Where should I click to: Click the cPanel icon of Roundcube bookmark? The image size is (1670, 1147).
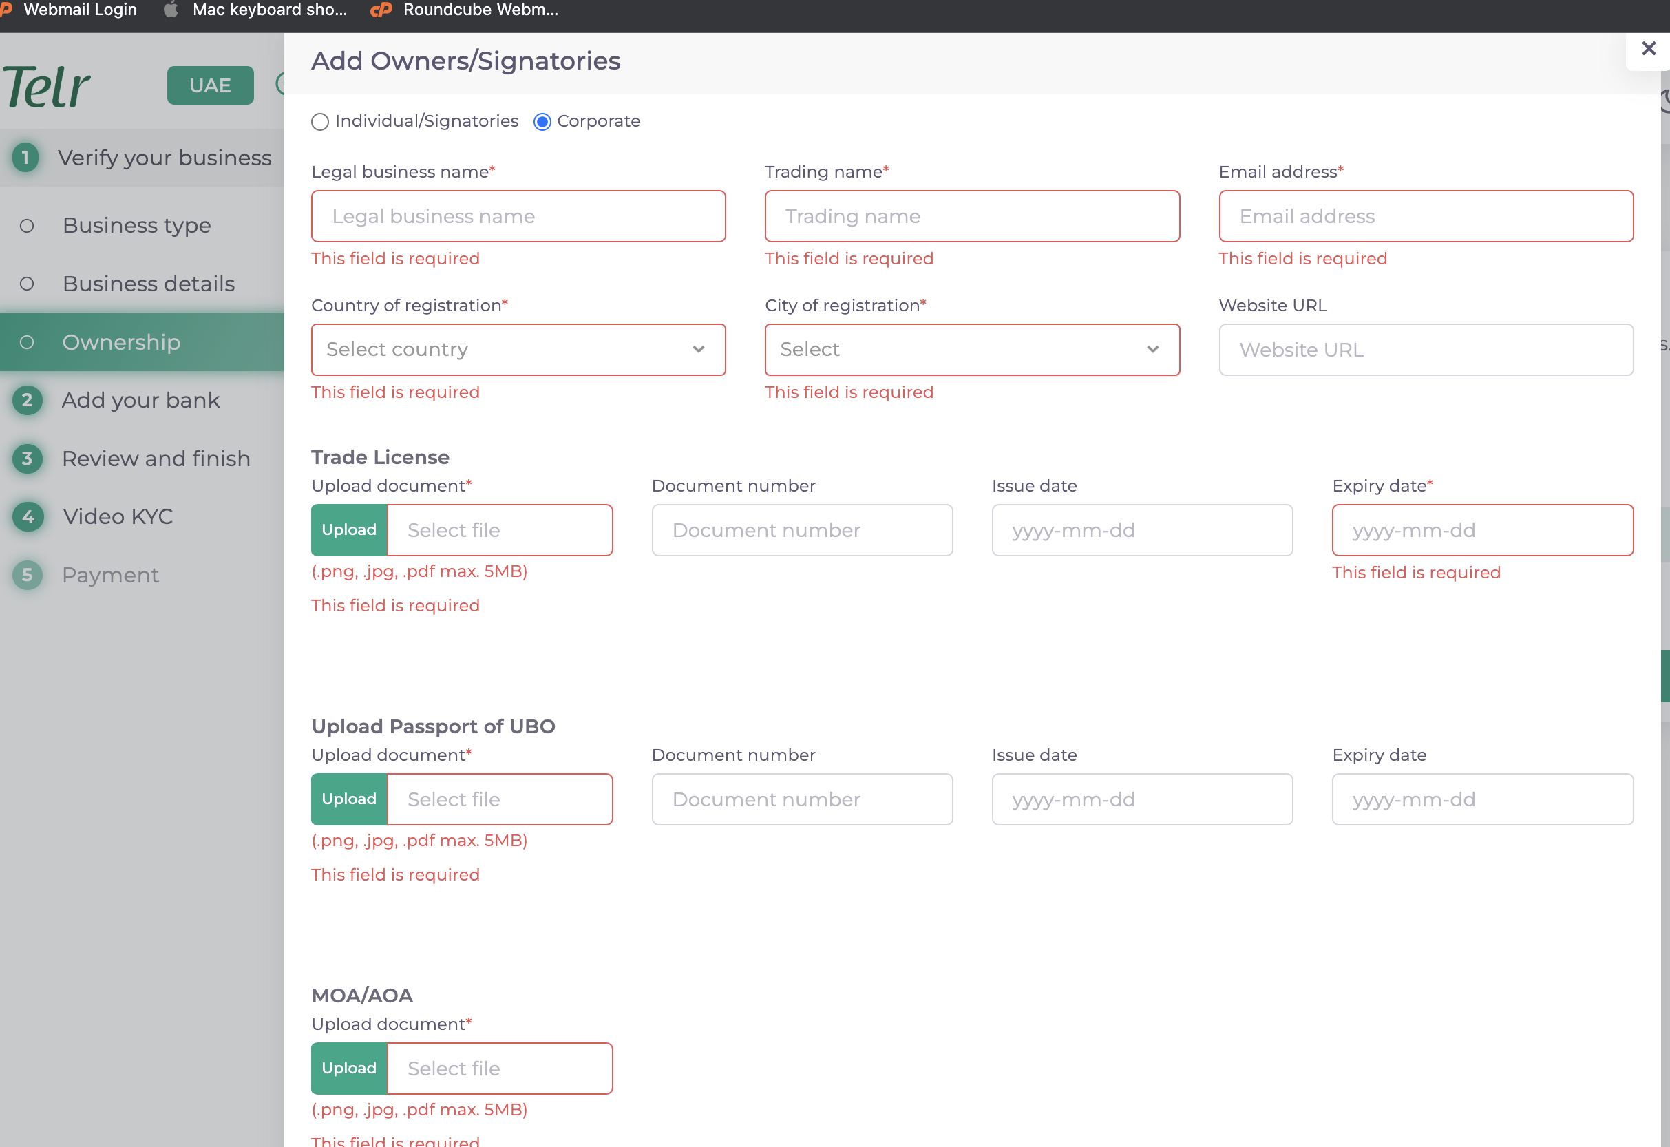pyautogui.click(x=381, y=10)
